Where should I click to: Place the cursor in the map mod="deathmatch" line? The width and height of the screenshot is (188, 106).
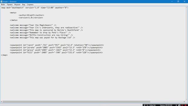(35, 8)
